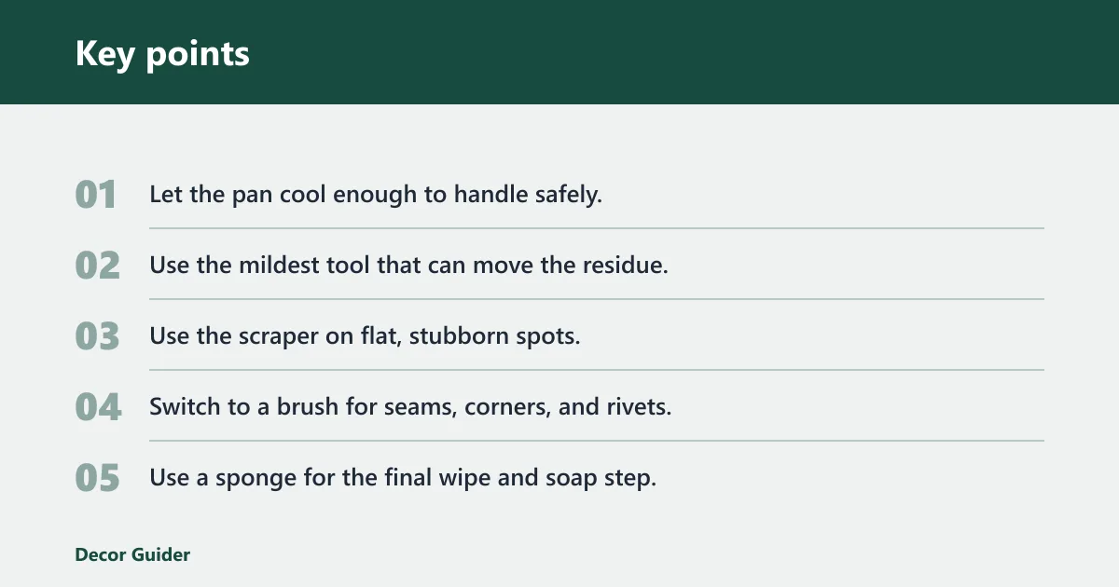
Task: Select the number 05 marker
Action: [x=97, y=479]
